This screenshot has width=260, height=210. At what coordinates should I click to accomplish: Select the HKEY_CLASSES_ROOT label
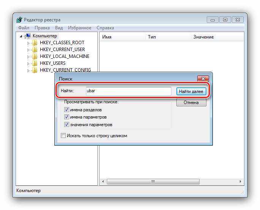pos(62,43)
